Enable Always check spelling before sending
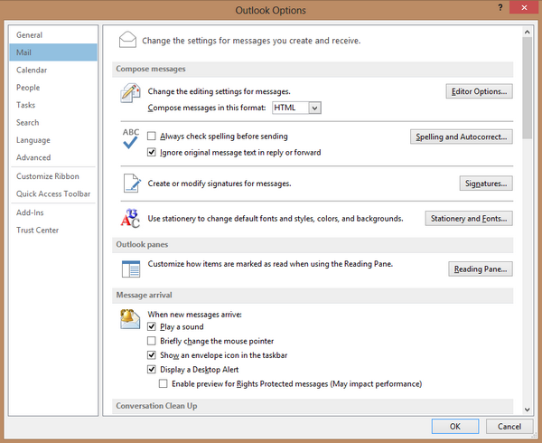Viewport: 542px width, 443px height. pos(152,136)
